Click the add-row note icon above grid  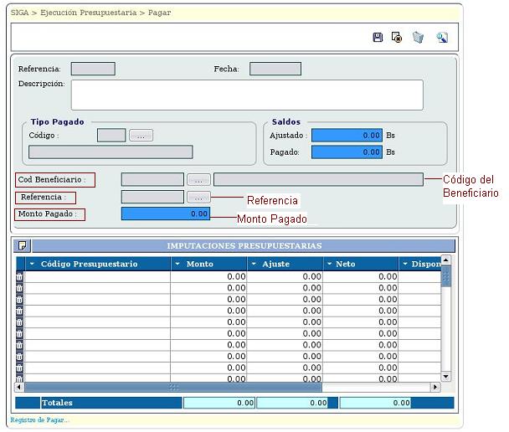pyautogui.click(x=23, y=245)
